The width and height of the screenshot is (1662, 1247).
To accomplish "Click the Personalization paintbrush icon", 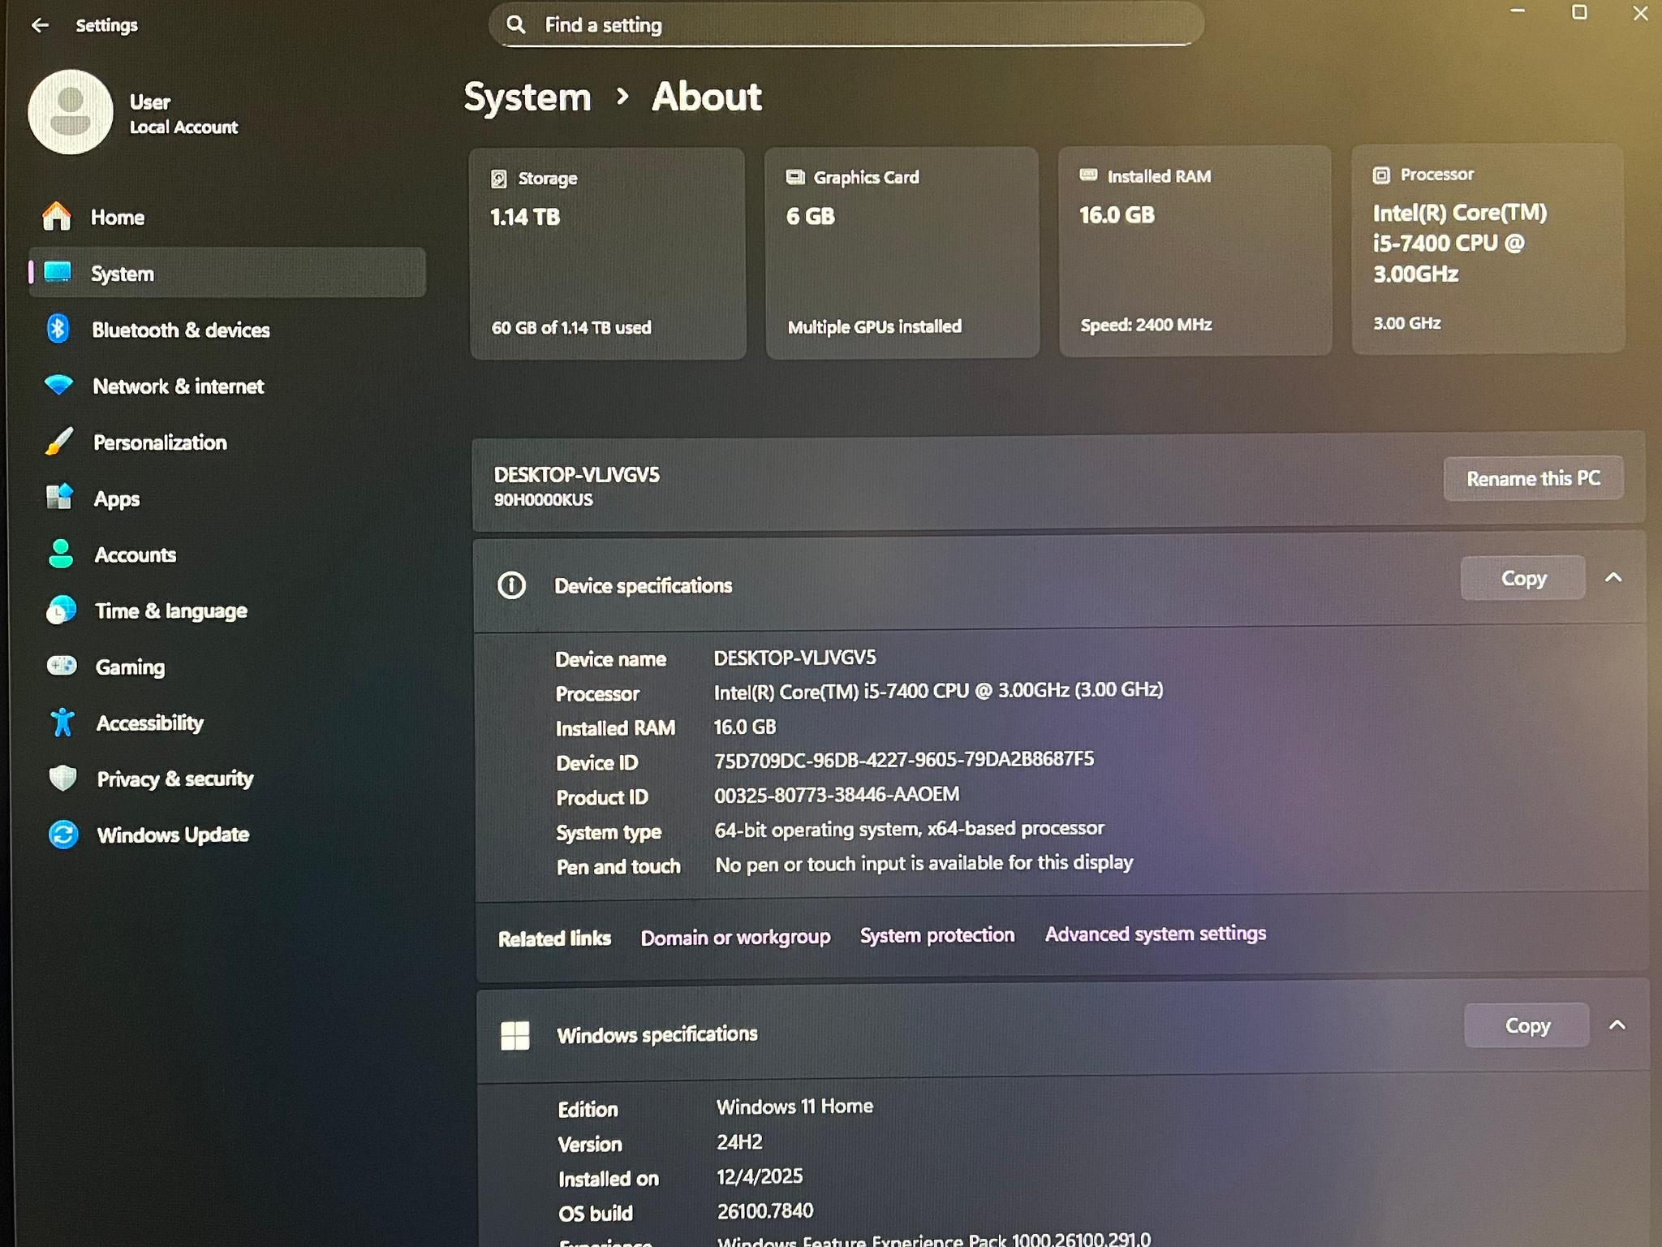I will [59, 442].
